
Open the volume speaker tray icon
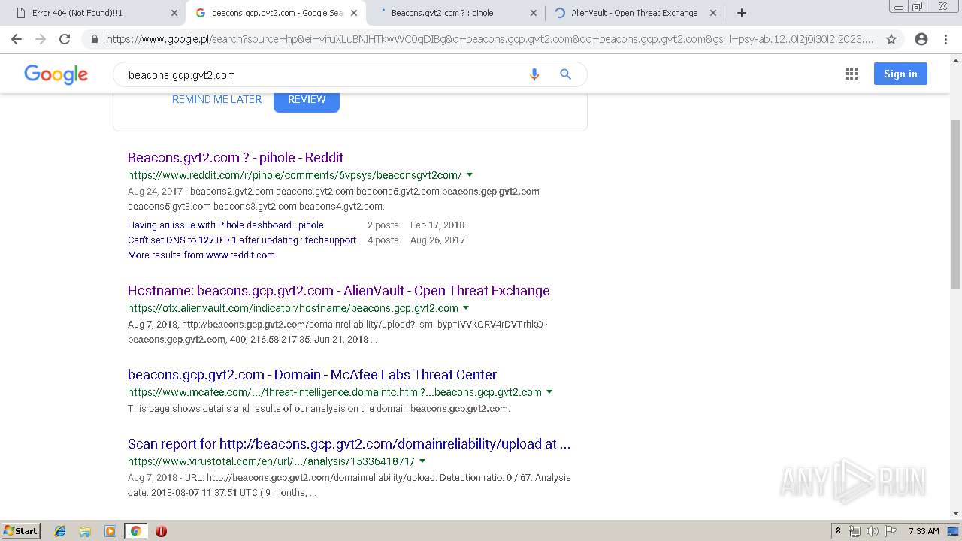click(x=872, y=531)
